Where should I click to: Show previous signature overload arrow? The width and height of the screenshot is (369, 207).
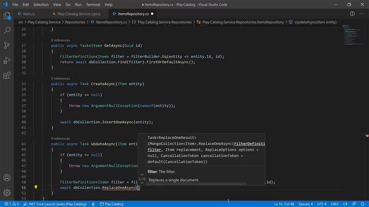point(142,175)
